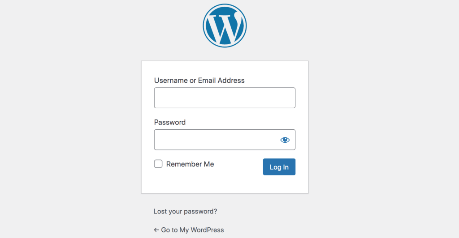Viewport: 459px width, 238px height.
Task: Reveal typed password via eye button
Action: [x=285, y=140]
